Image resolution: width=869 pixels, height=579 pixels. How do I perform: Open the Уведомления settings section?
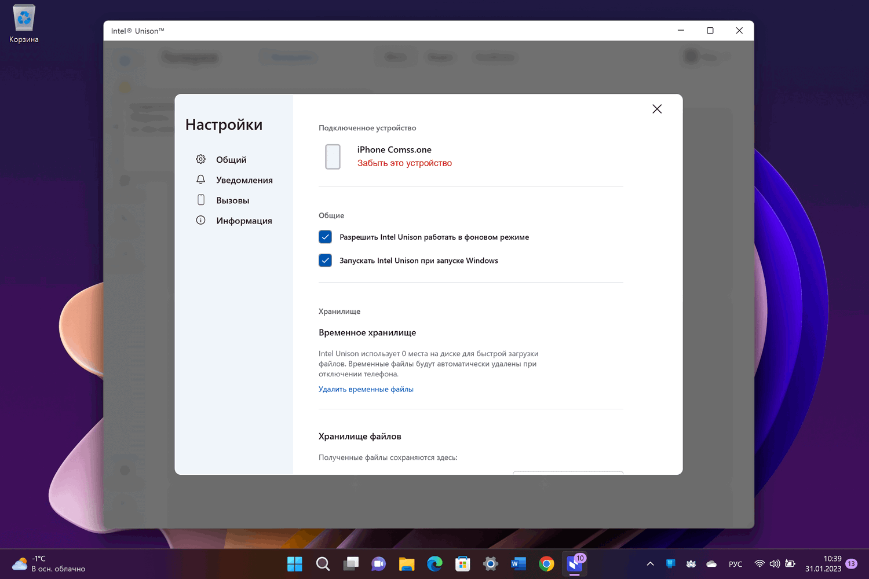pos(234,180)
